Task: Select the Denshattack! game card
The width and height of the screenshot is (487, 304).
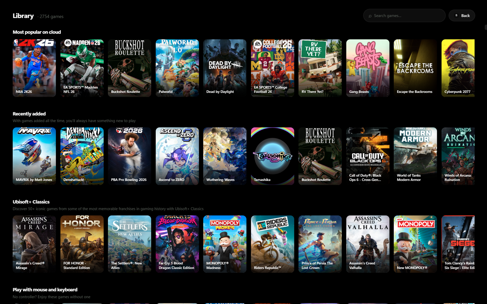Action: (82, 156)
